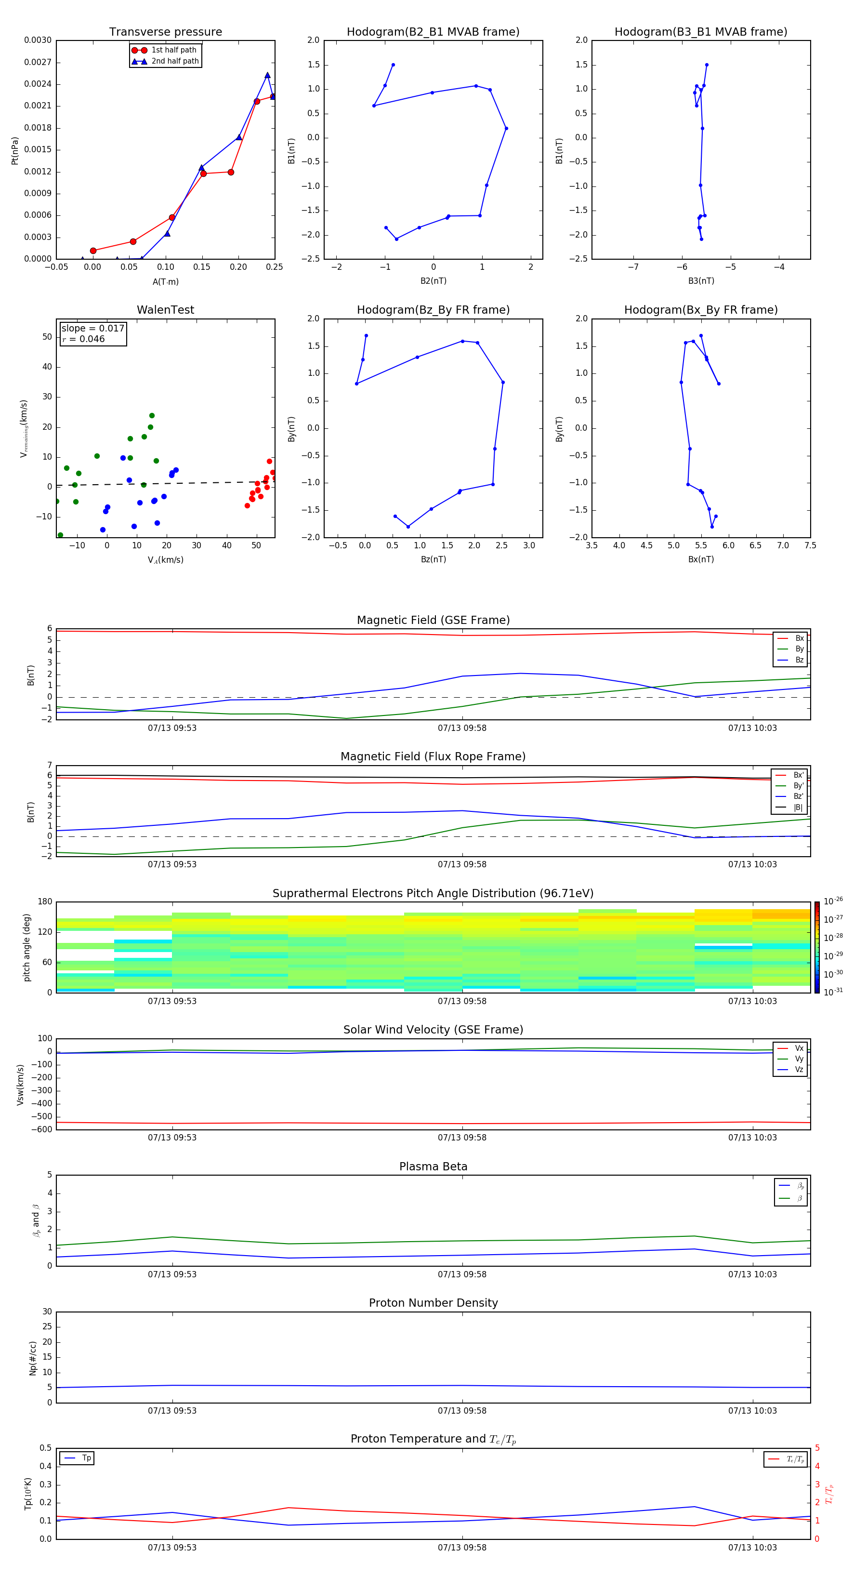
Task: Select the Bz entry in GSE legend
Action: (790, 660)
